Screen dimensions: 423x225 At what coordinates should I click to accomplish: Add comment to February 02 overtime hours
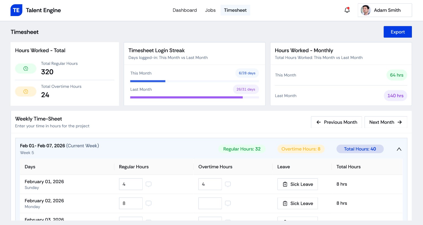pos(228,203)
